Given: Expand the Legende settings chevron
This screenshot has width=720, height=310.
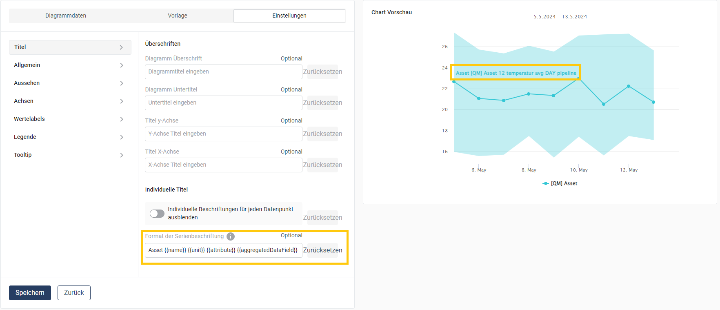Looking at the screenshot, I should coord(121,137).
